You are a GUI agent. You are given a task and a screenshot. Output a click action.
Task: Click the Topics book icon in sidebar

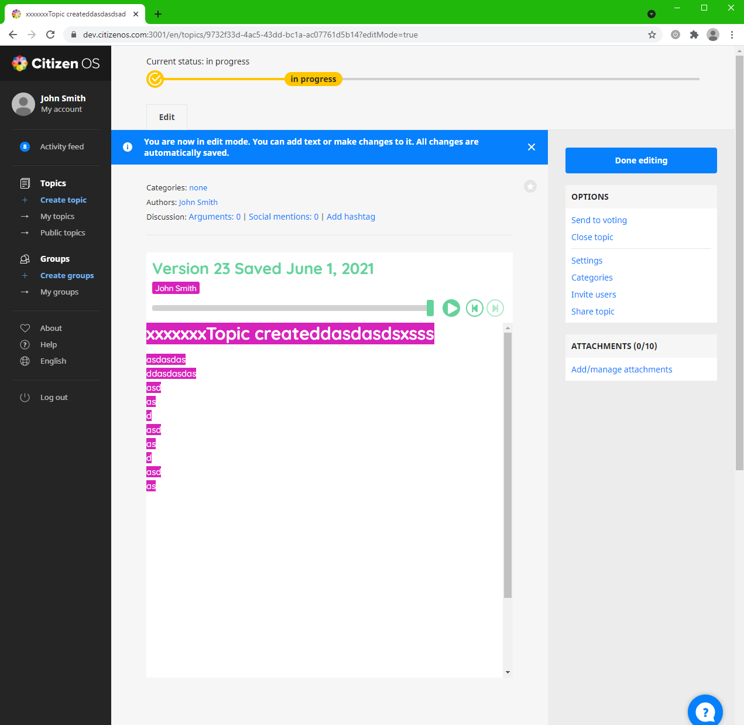[x=25, y=183]
